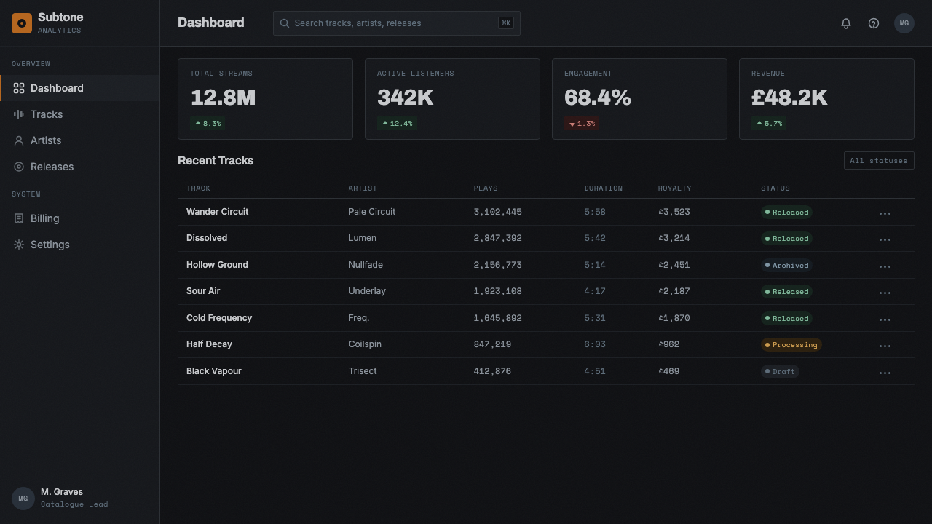Open more options for Wander Circuit

click(885, 213)
